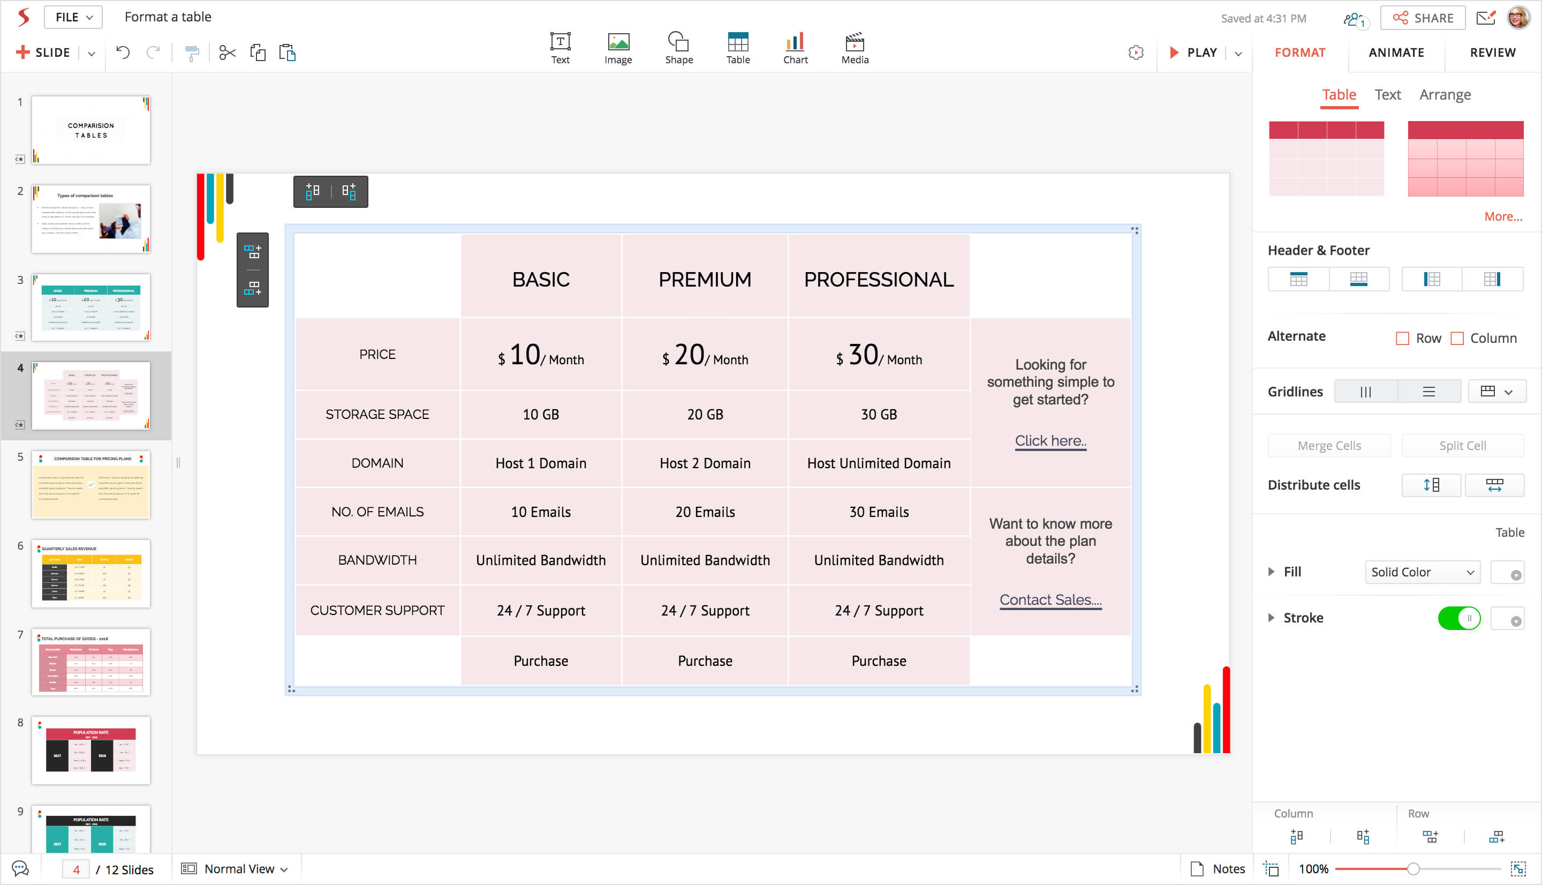1542x885 pixels.
Task: Expand the Stroke options triangle
Action: (1271, 618)
